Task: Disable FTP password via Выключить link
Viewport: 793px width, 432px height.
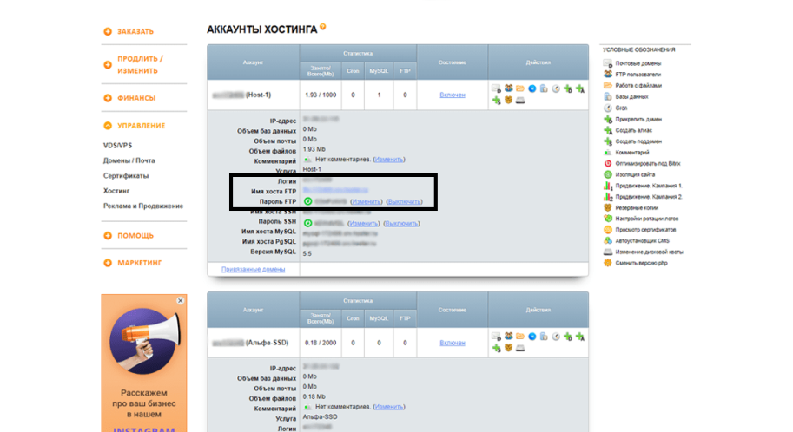Action: tap(404, 201)
